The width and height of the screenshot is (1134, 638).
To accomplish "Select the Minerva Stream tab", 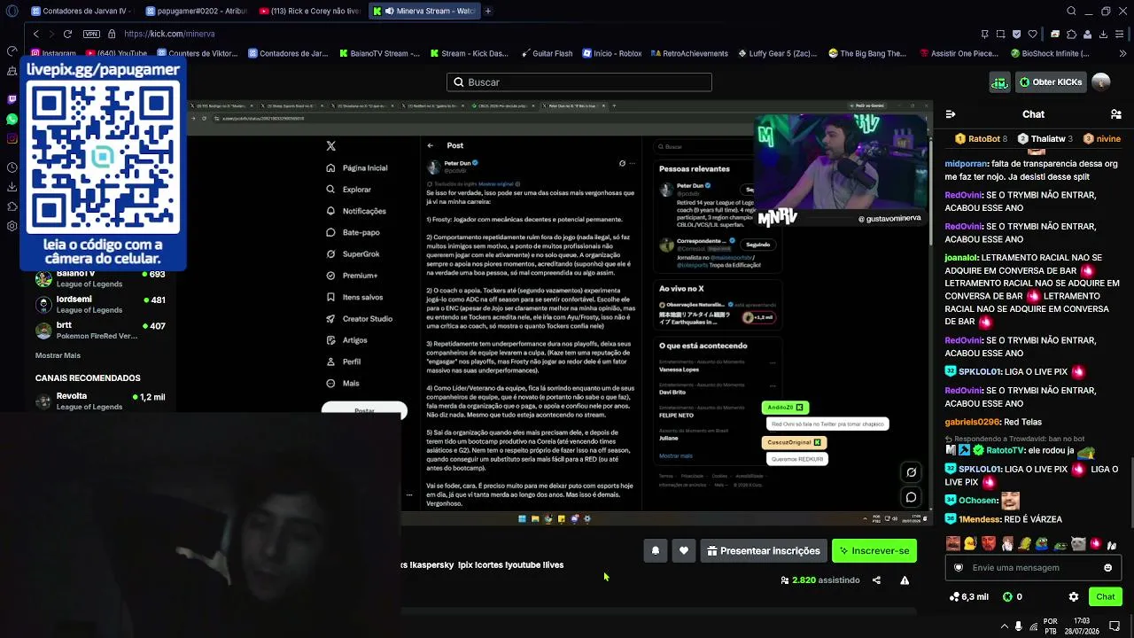I will [x=423, y=11].
